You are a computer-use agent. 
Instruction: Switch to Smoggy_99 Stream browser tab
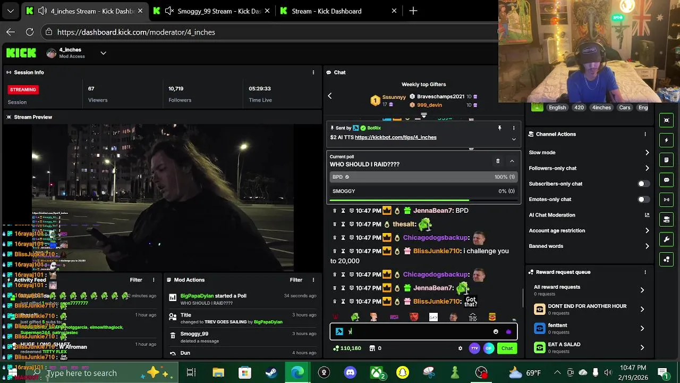click(x=212, y=11)
